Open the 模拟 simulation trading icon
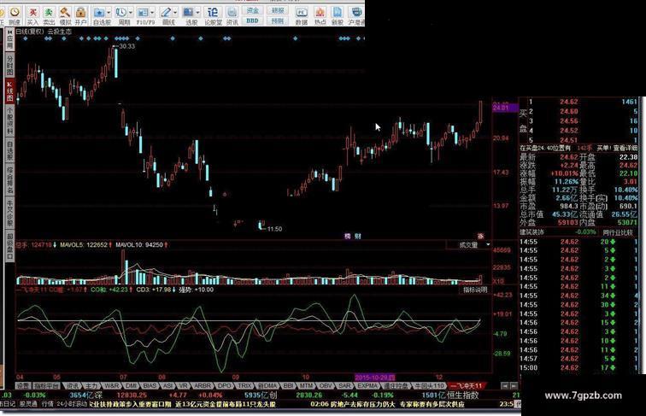This screenshot has width=646, height=416. [x=65, y=15]
